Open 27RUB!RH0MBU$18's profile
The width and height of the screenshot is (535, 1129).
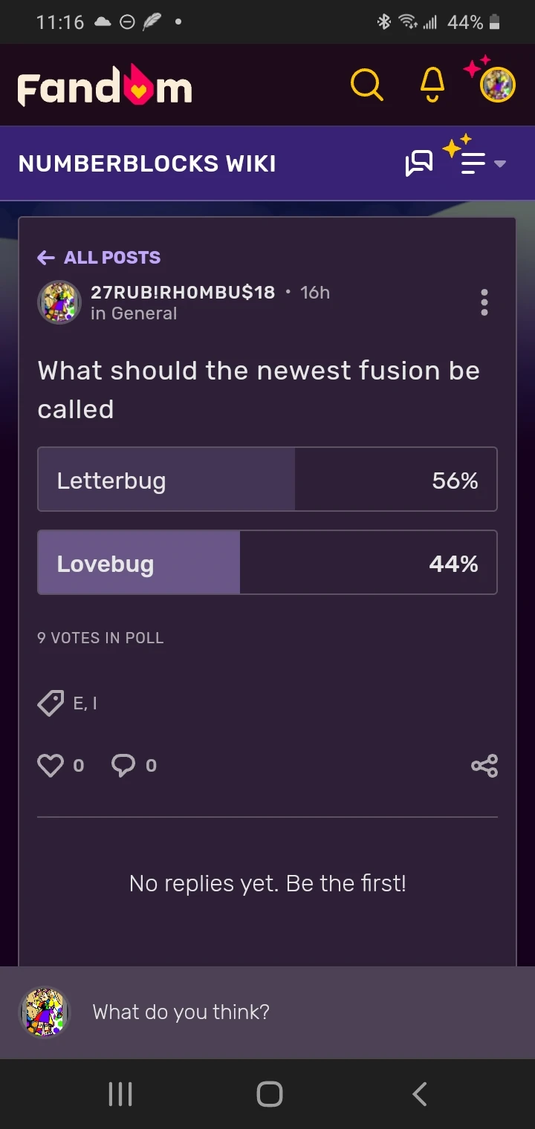tap(59, 302)
